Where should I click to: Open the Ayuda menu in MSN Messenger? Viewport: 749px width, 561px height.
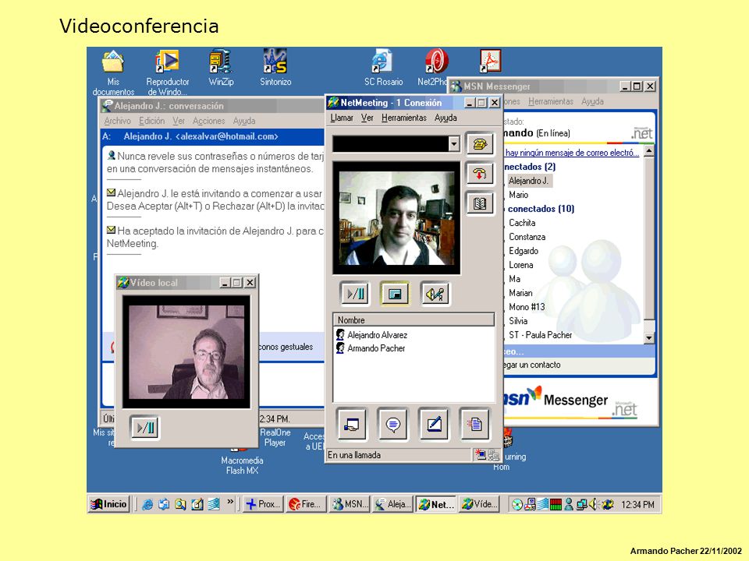click(592, 101)
